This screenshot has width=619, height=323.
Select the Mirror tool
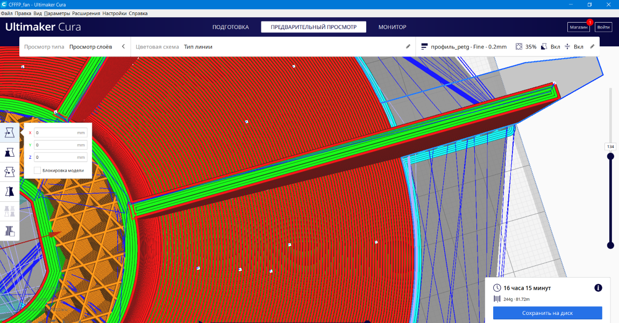10,192
